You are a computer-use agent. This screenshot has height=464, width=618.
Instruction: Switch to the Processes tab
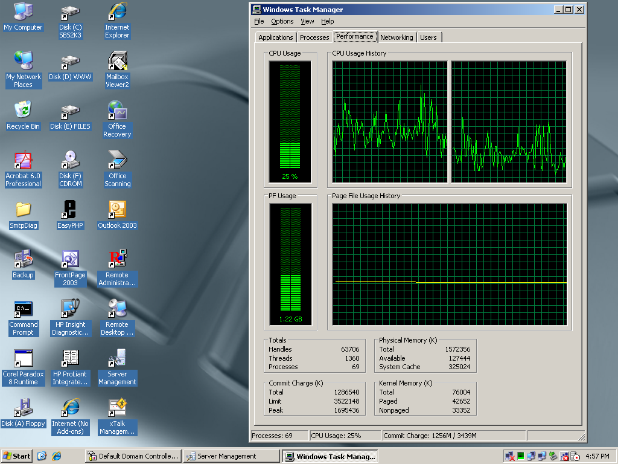(x=314, y=37)
